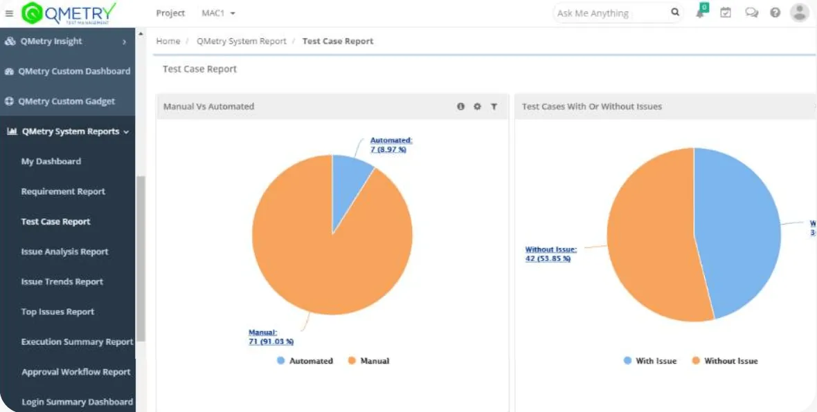
Task: Toggle the Manual legend item
Action: 368,361
